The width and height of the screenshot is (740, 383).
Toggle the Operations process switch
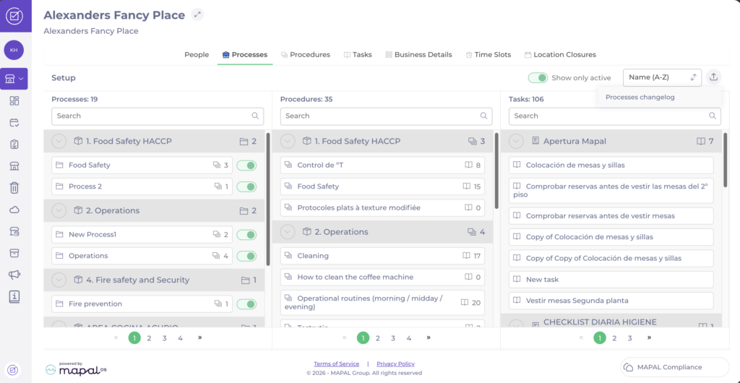point(246,256)
